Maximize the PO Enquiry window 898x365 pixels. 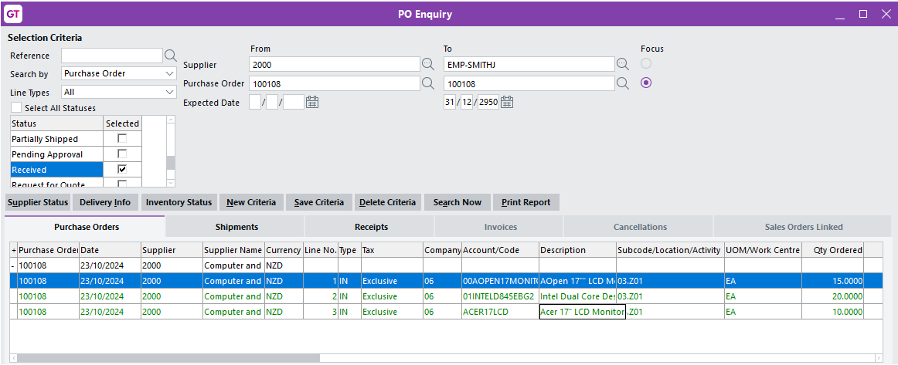point(862,14)
